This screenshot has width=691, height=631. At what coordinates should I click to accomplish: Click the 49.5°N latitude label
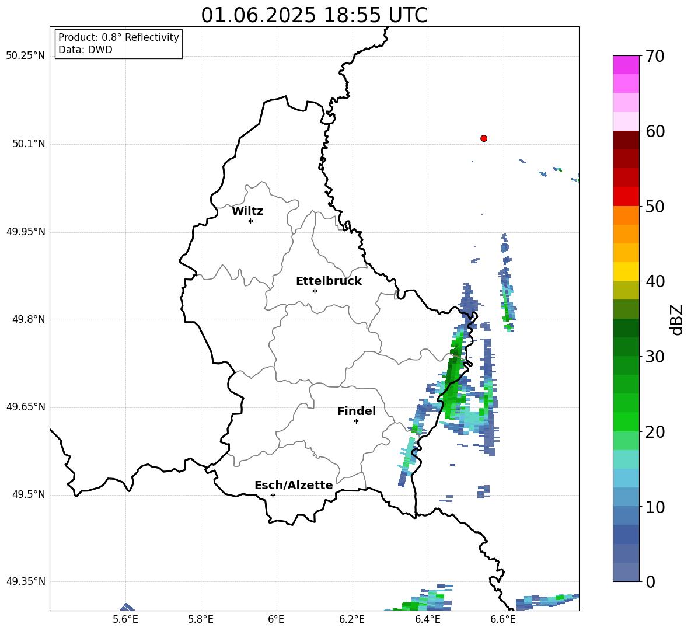[x=29, y=494]
